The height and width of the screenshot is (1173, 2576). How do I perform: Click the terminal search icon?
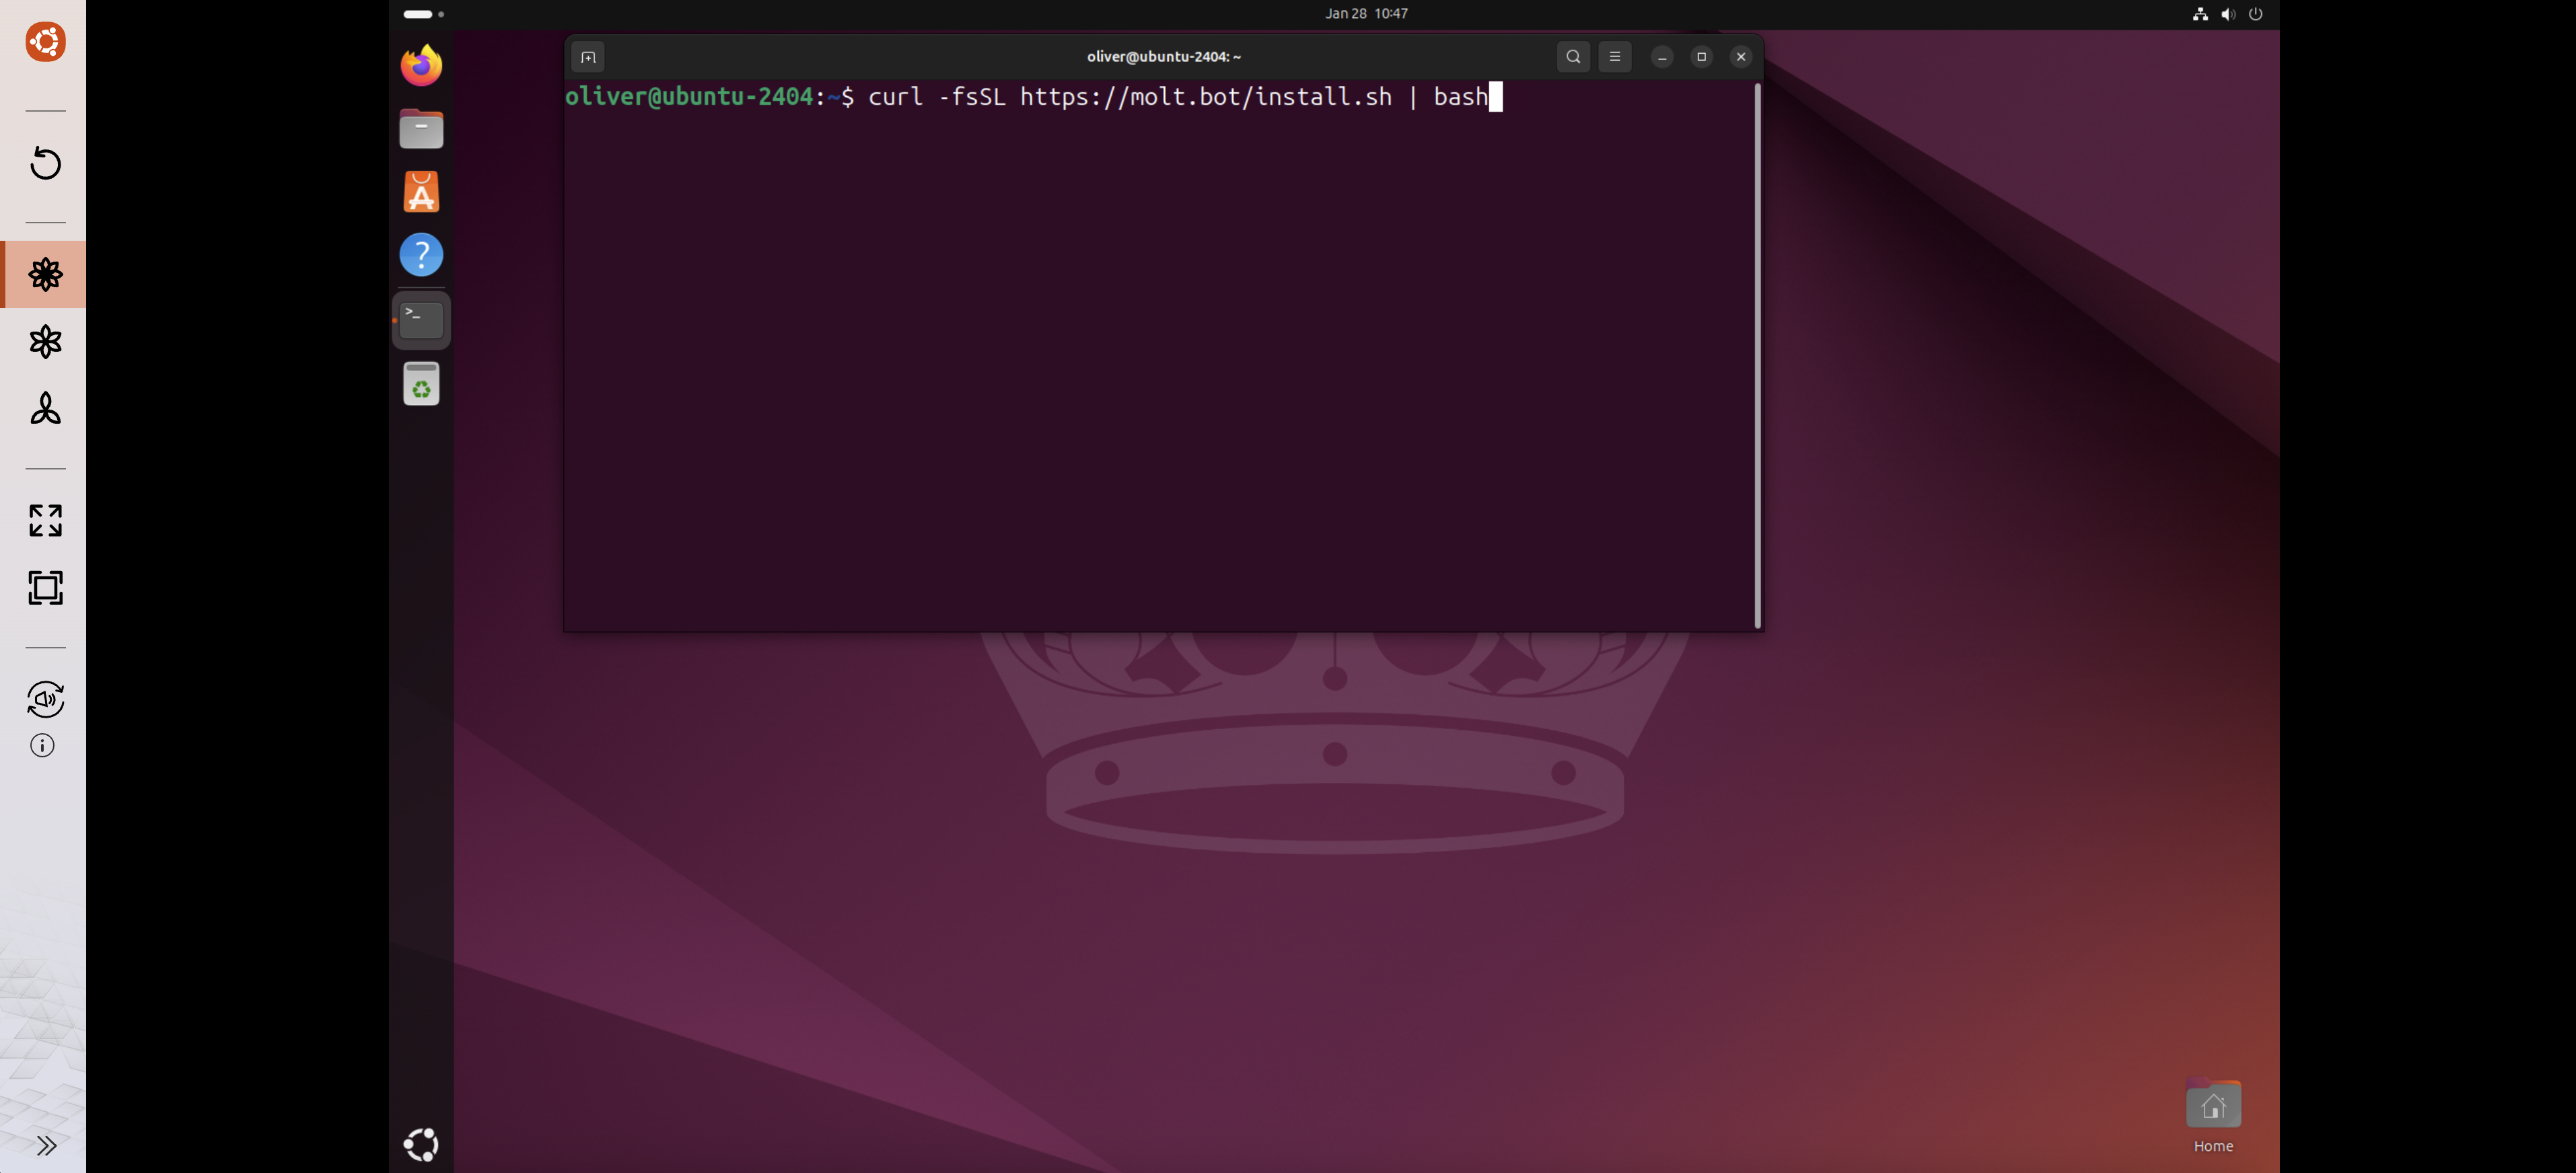(1573, 57)
